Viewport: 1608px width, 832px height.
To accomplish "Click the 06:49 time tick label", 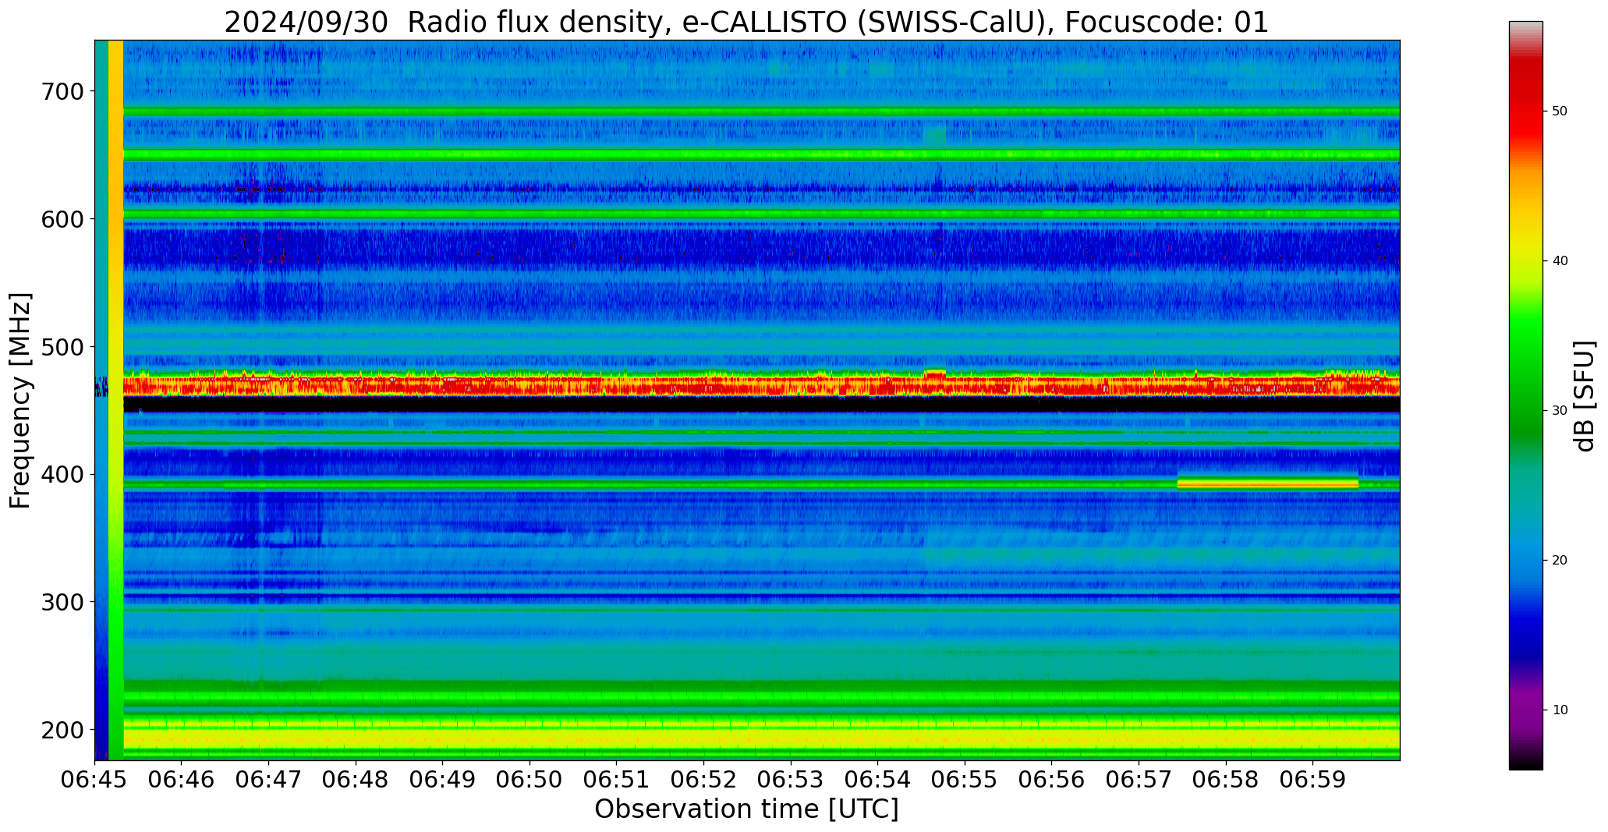I will [443, 780].
